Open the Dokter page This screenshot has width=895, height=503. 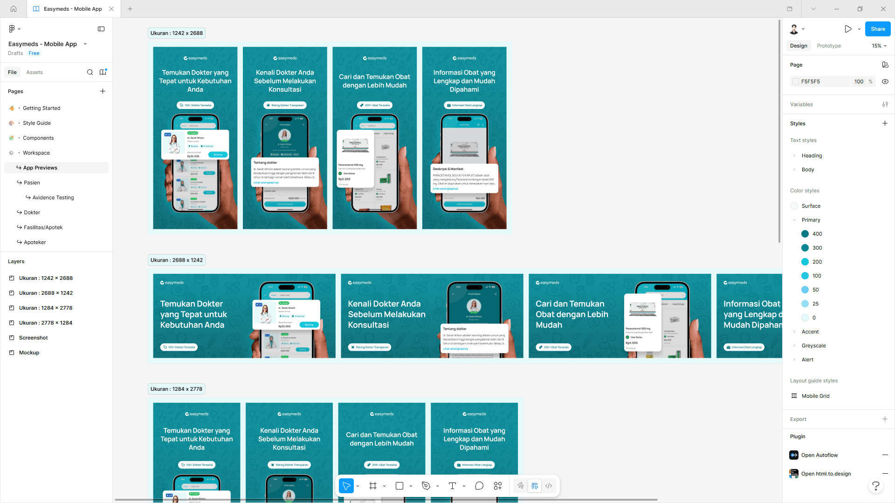(32, 212)
